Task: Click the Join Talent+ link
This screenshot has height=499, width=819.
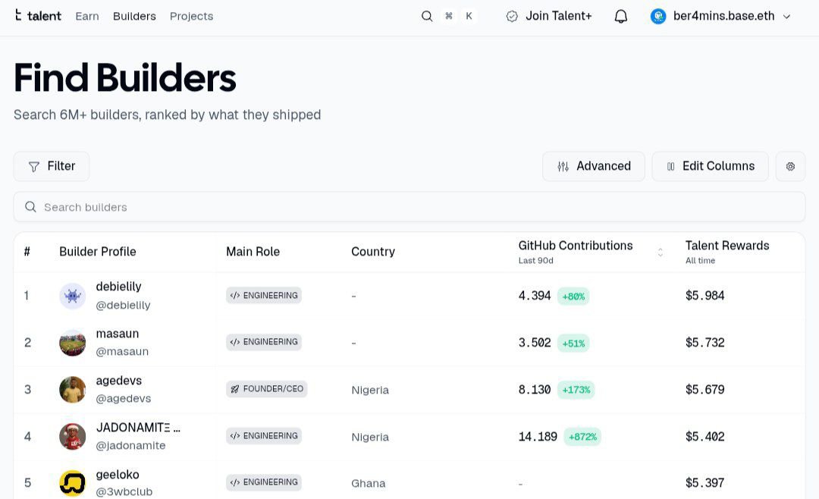Action: coord(558,16)
